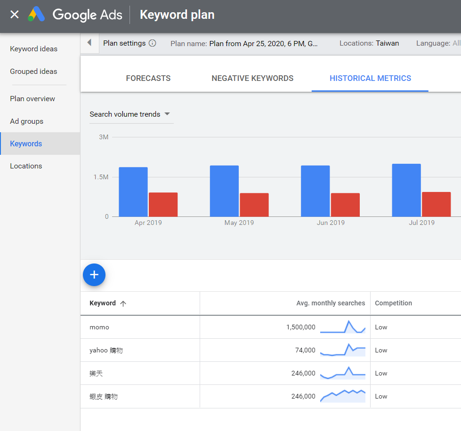Click the blue bar for Apr 2019
This screenshot has height=431, width=461.
[133, 192]
